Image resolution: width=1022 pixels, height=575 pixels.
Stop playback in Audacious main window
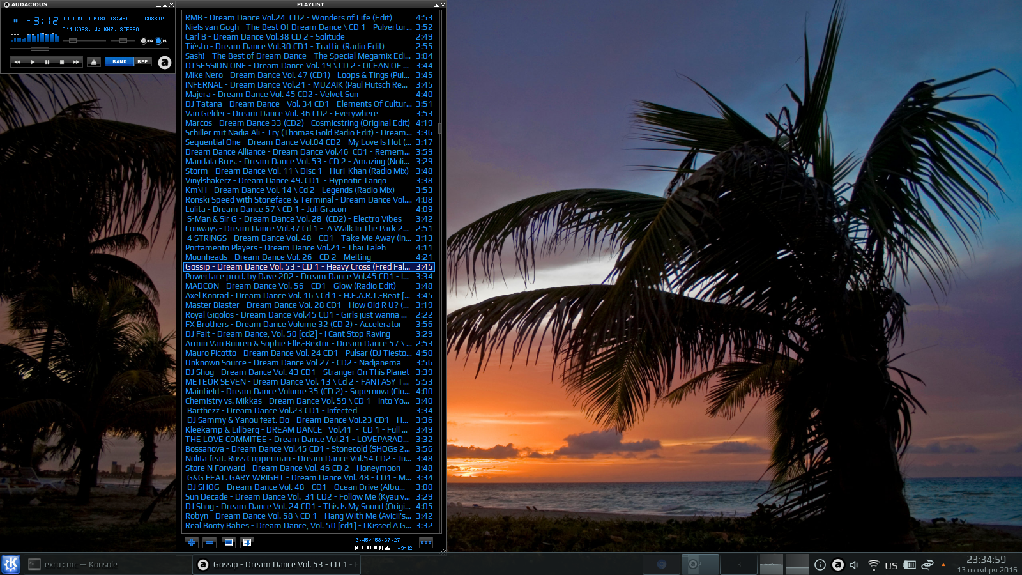click(62, 62)
